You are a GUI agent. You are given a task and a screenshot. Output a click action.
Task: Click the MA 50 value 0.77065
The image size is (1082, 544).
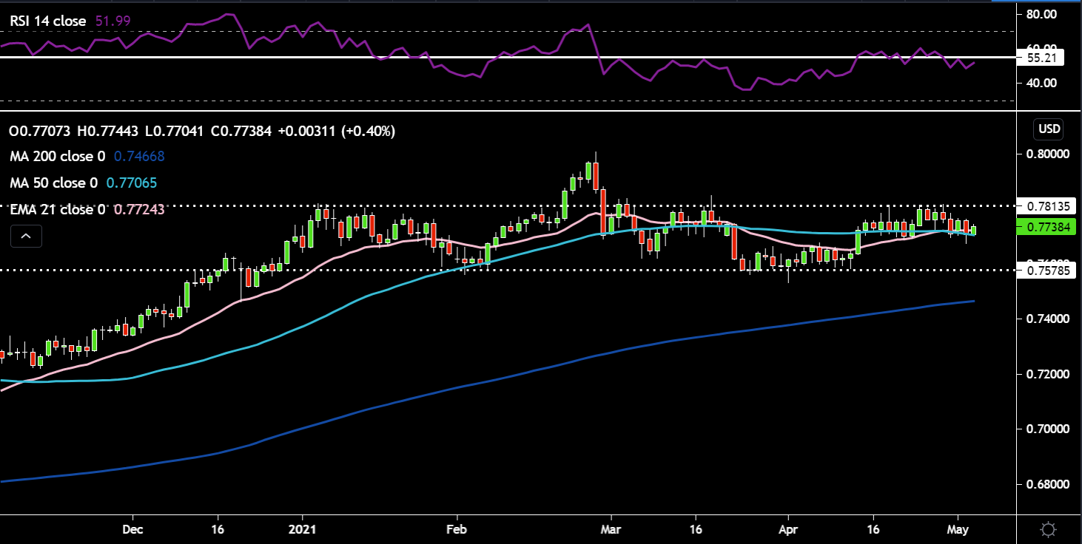coord(132,183)
